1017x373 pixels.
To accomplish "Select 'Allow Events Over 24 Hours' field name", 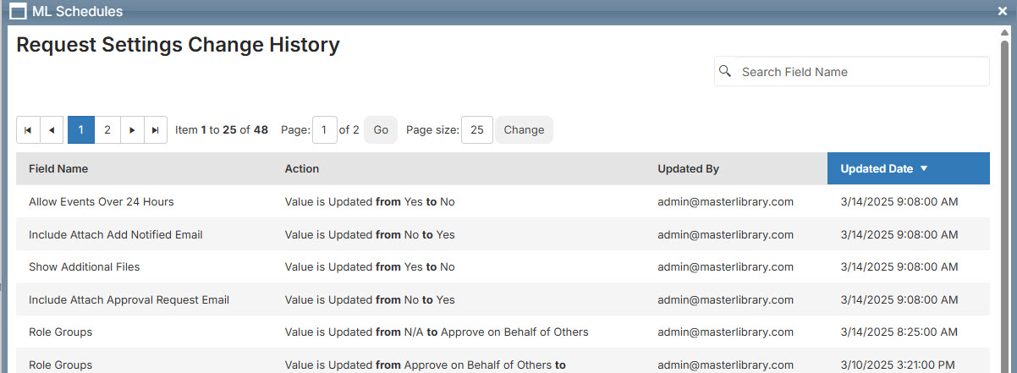I will coord(102,201).
